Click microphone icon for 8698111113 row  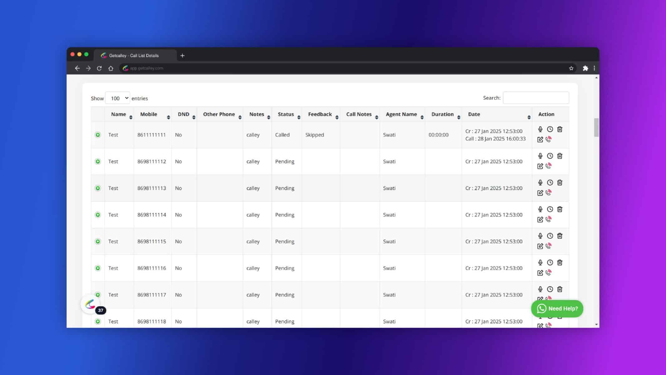[x=540, y=182]
